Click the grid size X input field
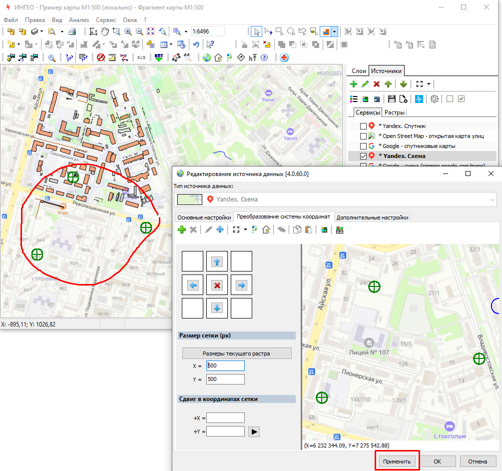The height and width of the screenshot is (471, 502). (x=225, y=365)
